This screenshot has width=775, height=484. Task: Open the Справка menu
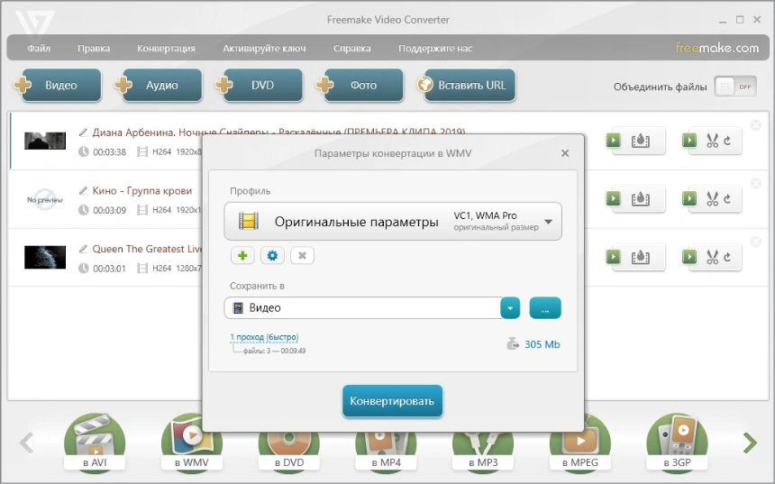coord(352,49)
